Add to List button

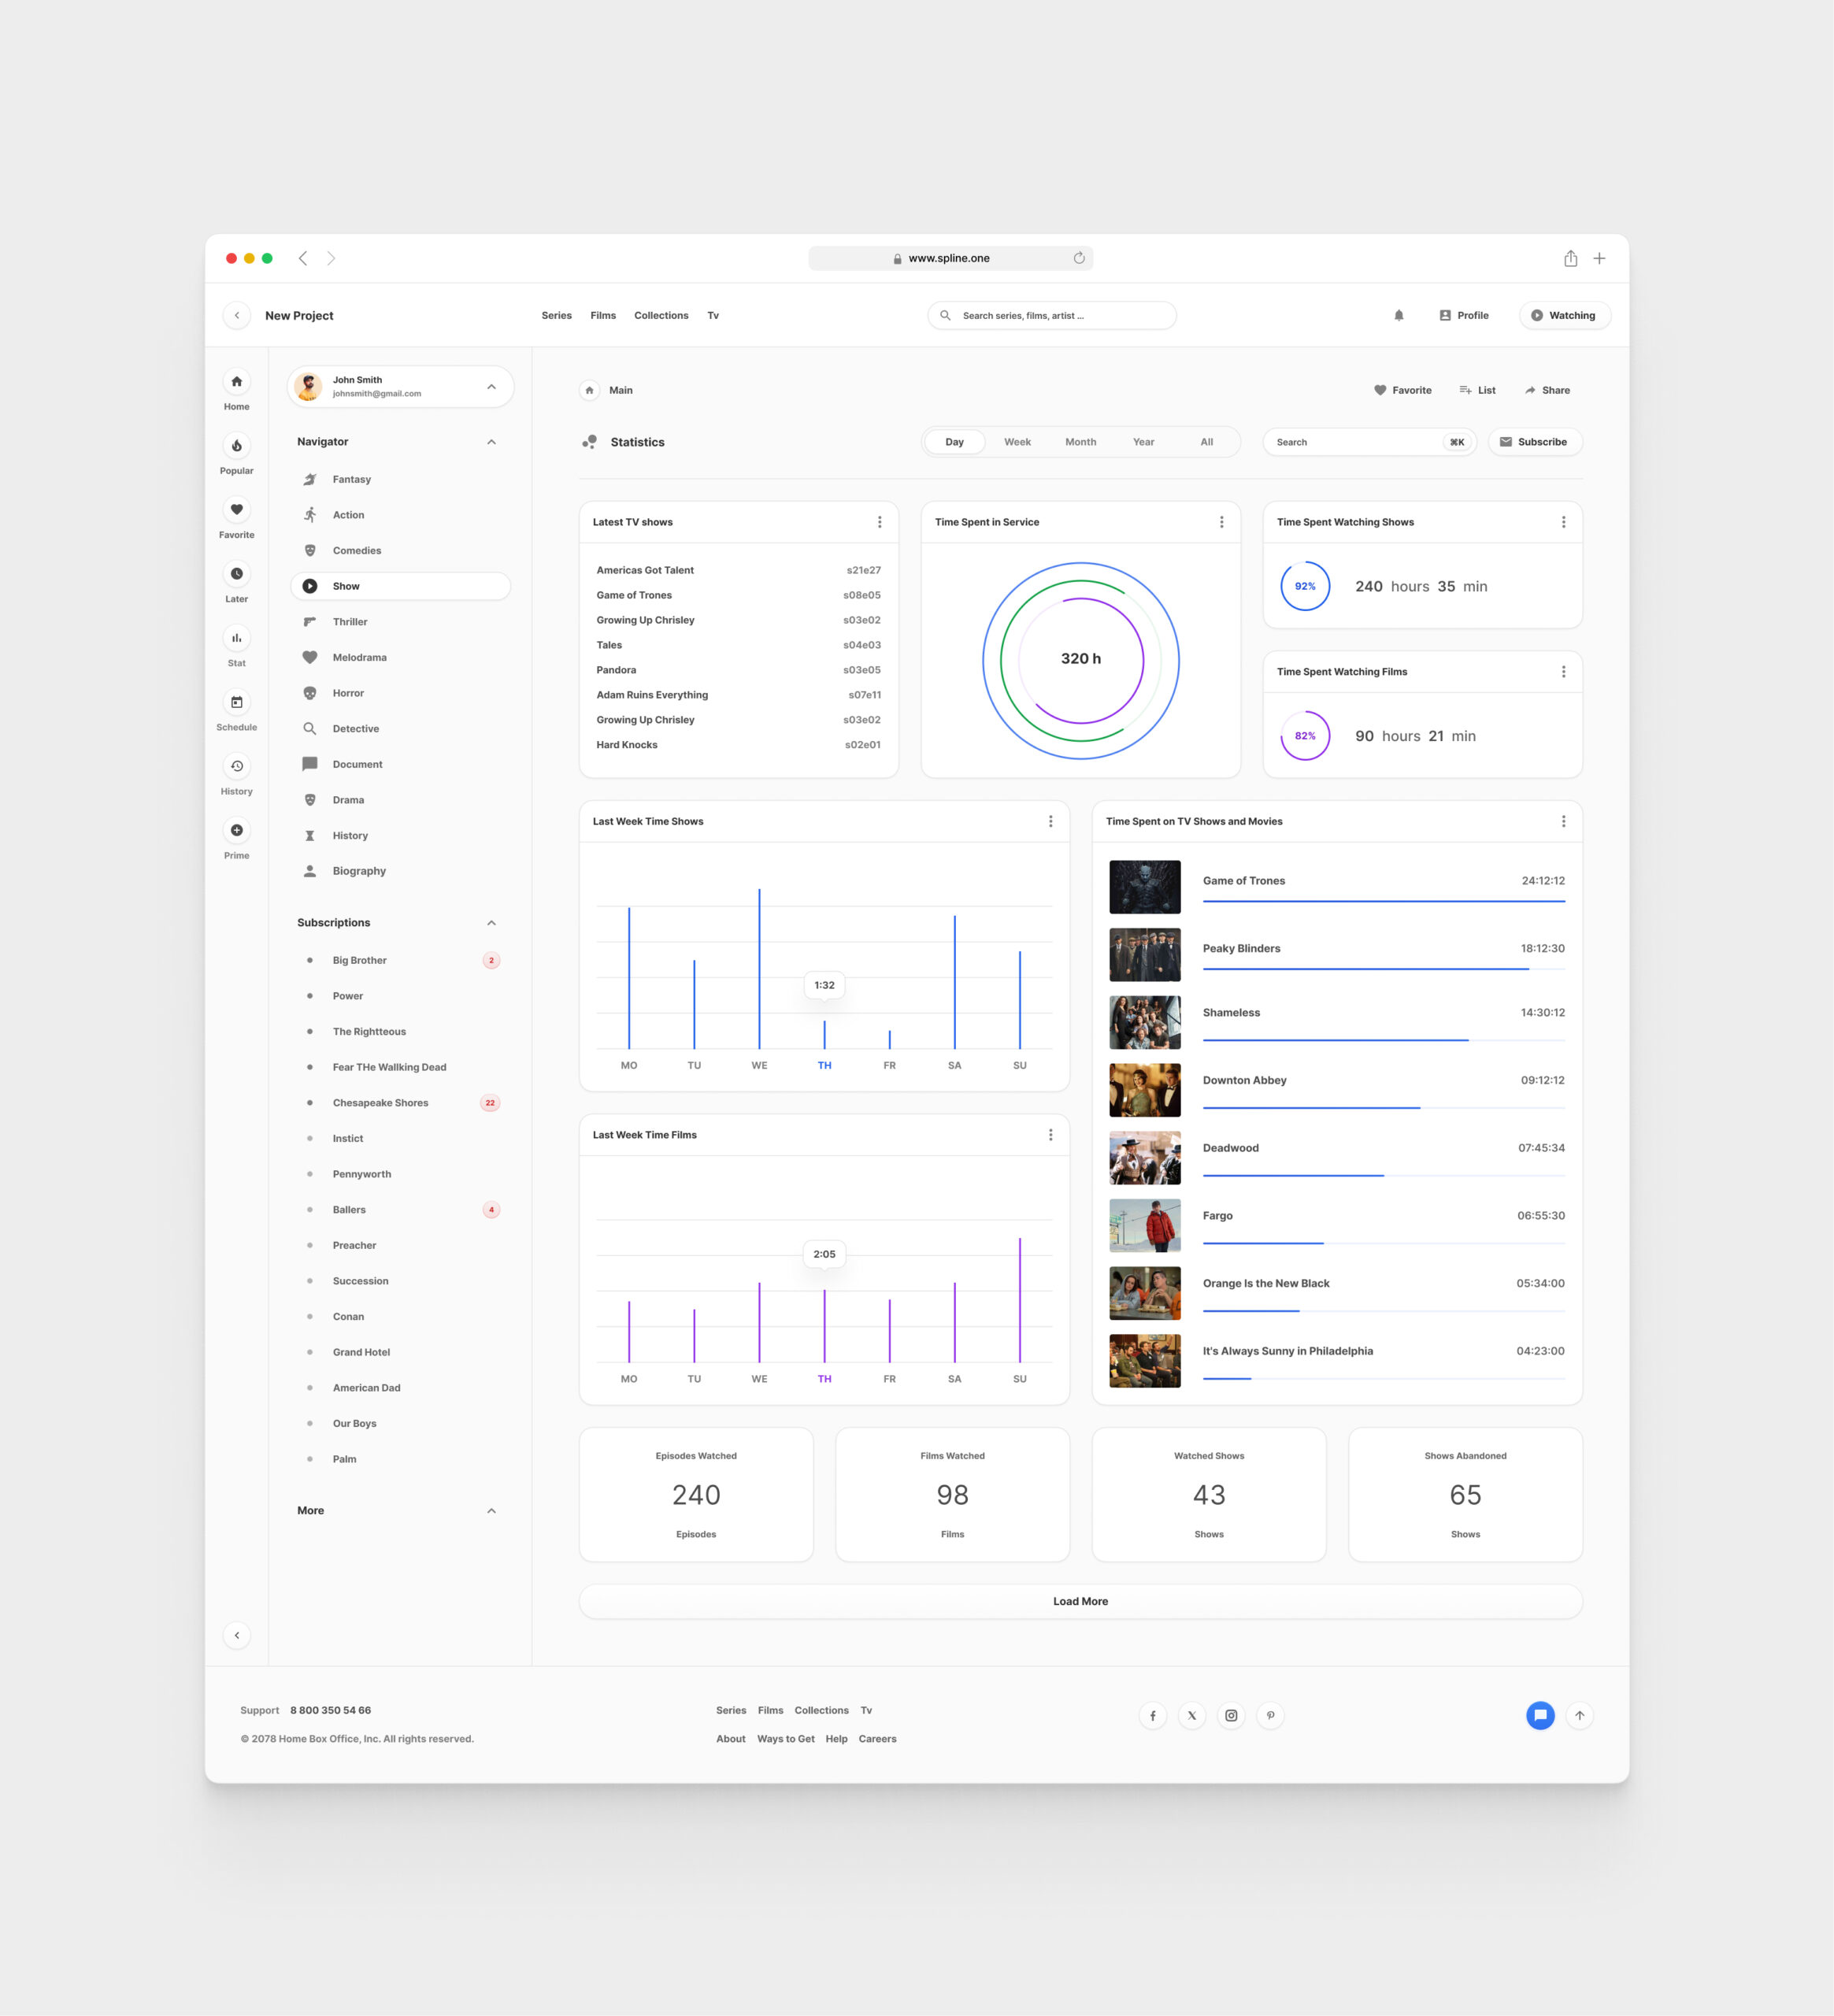(1477, 390)
